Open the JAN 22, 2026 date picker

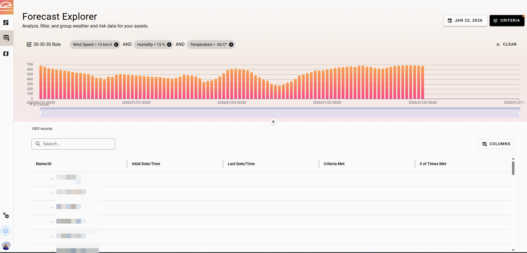(465, 21)
